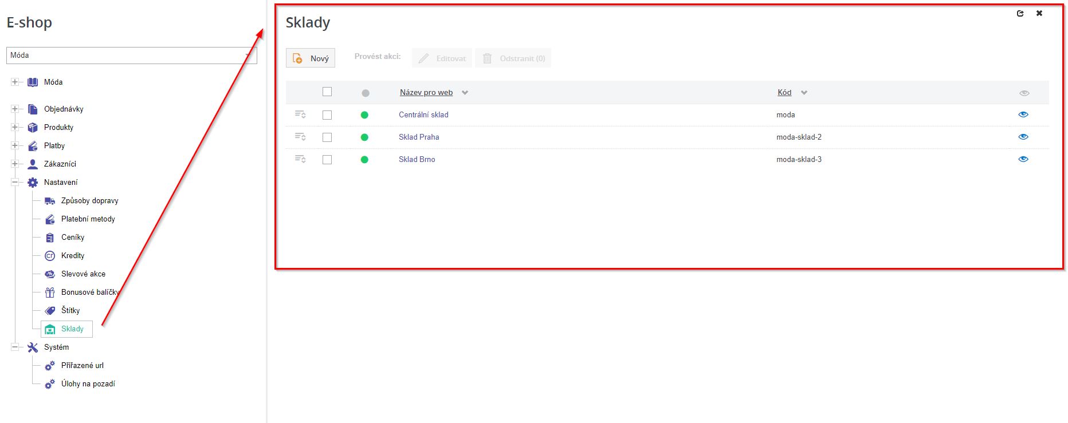Viewport: 1068px width, 423px height.
Task: Click the green status dot of Sklad Praha
Action: (x=364, y=137)
